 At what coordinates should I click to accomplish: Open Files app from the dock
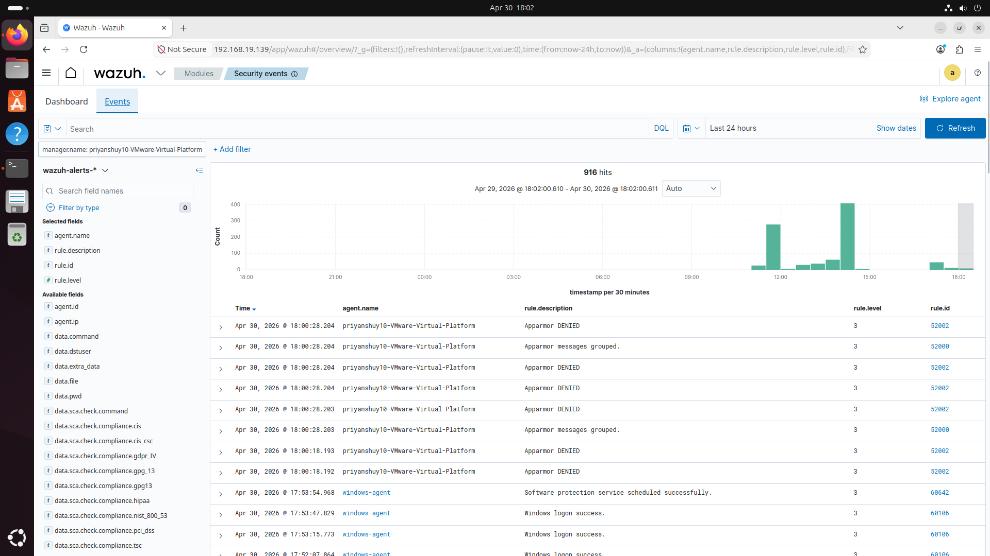(17, 68)
